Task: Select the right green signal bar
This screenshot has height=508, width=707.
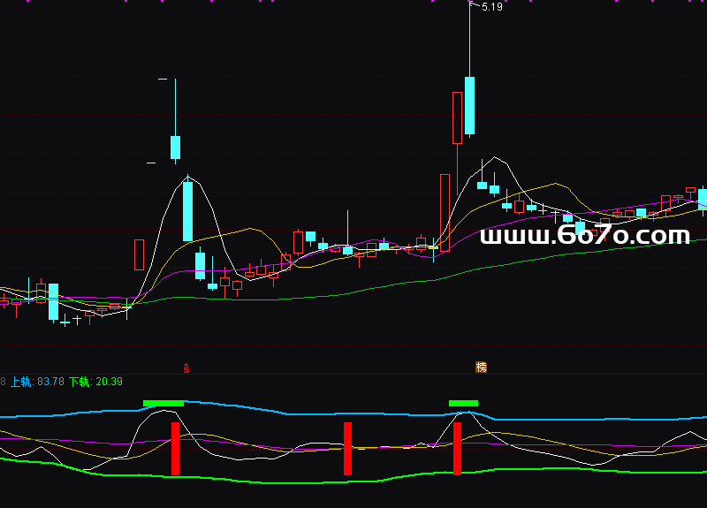Action: (463, 403)
